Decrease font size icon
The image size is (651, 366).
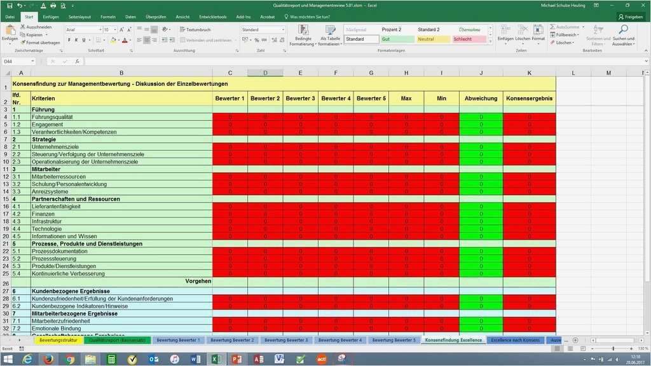128,30
